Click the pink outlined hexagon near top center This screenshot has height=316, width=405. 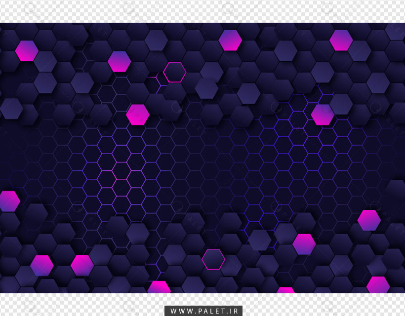[x=175, y=72]
